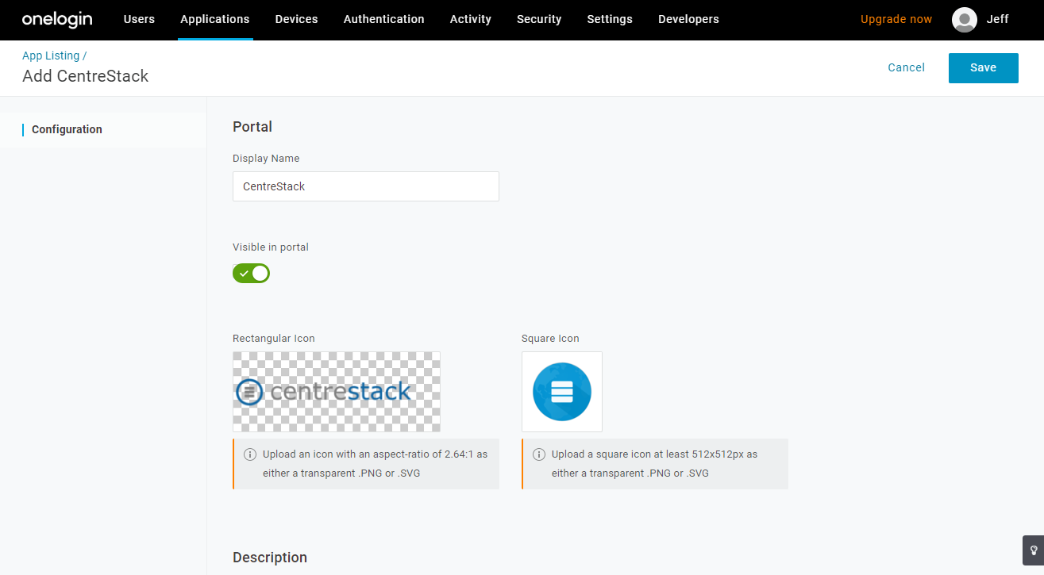
Task: Click the rectangular CentreStack icon image
Action: click(x=337, y=392)
